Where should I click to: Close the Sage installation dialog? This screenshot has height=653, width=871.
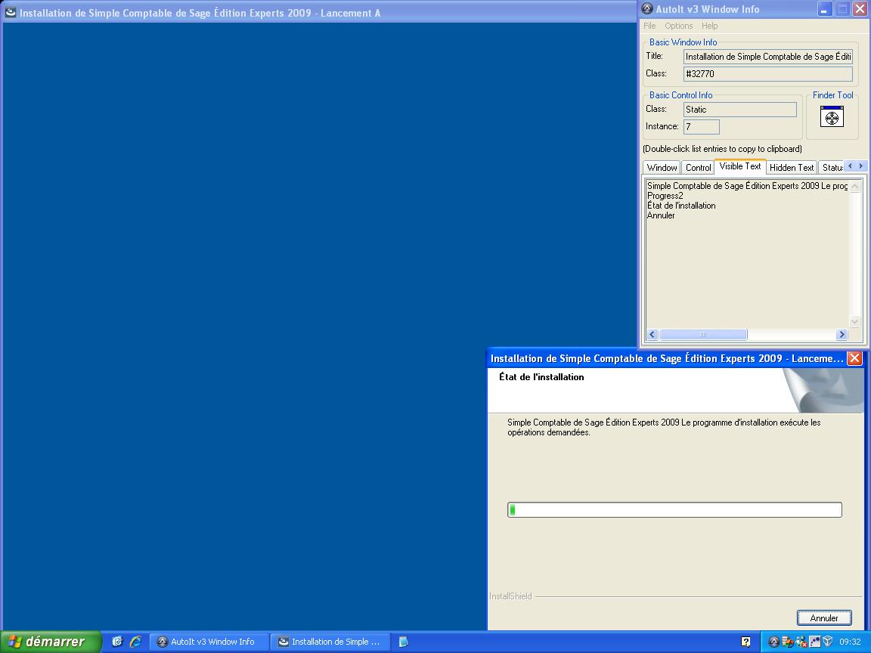coord(854,358)
